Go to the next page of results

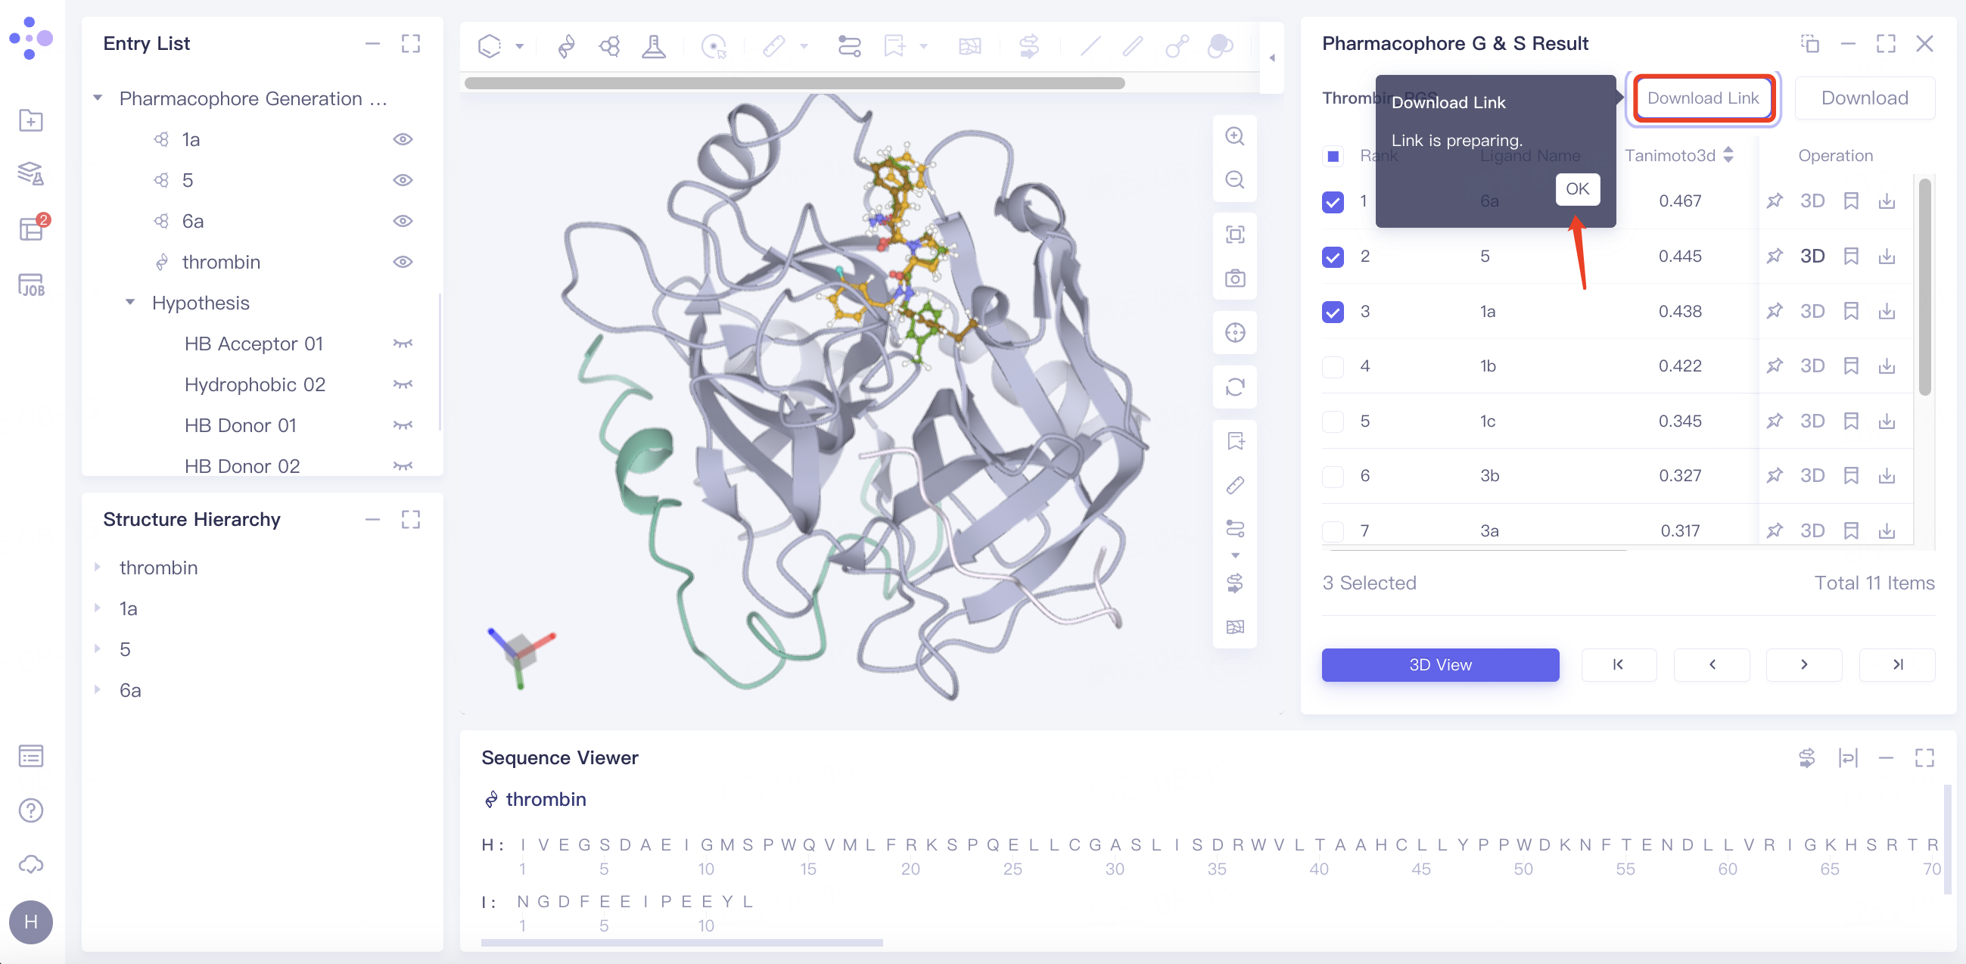(1803, 664)
